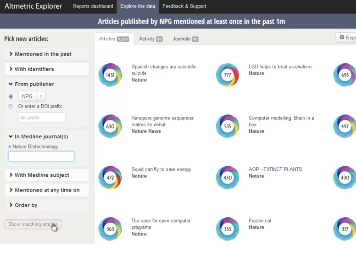Click the 630 Altmetric score badge
This screenshot has width=356, height=267.
pyautogui.click(x=110, y=126)
